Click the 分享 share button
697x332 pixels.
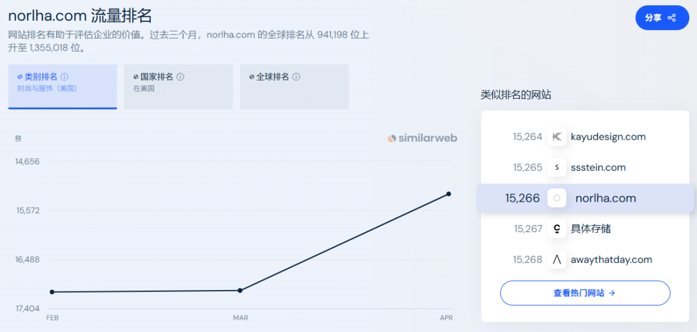point(662,17)
